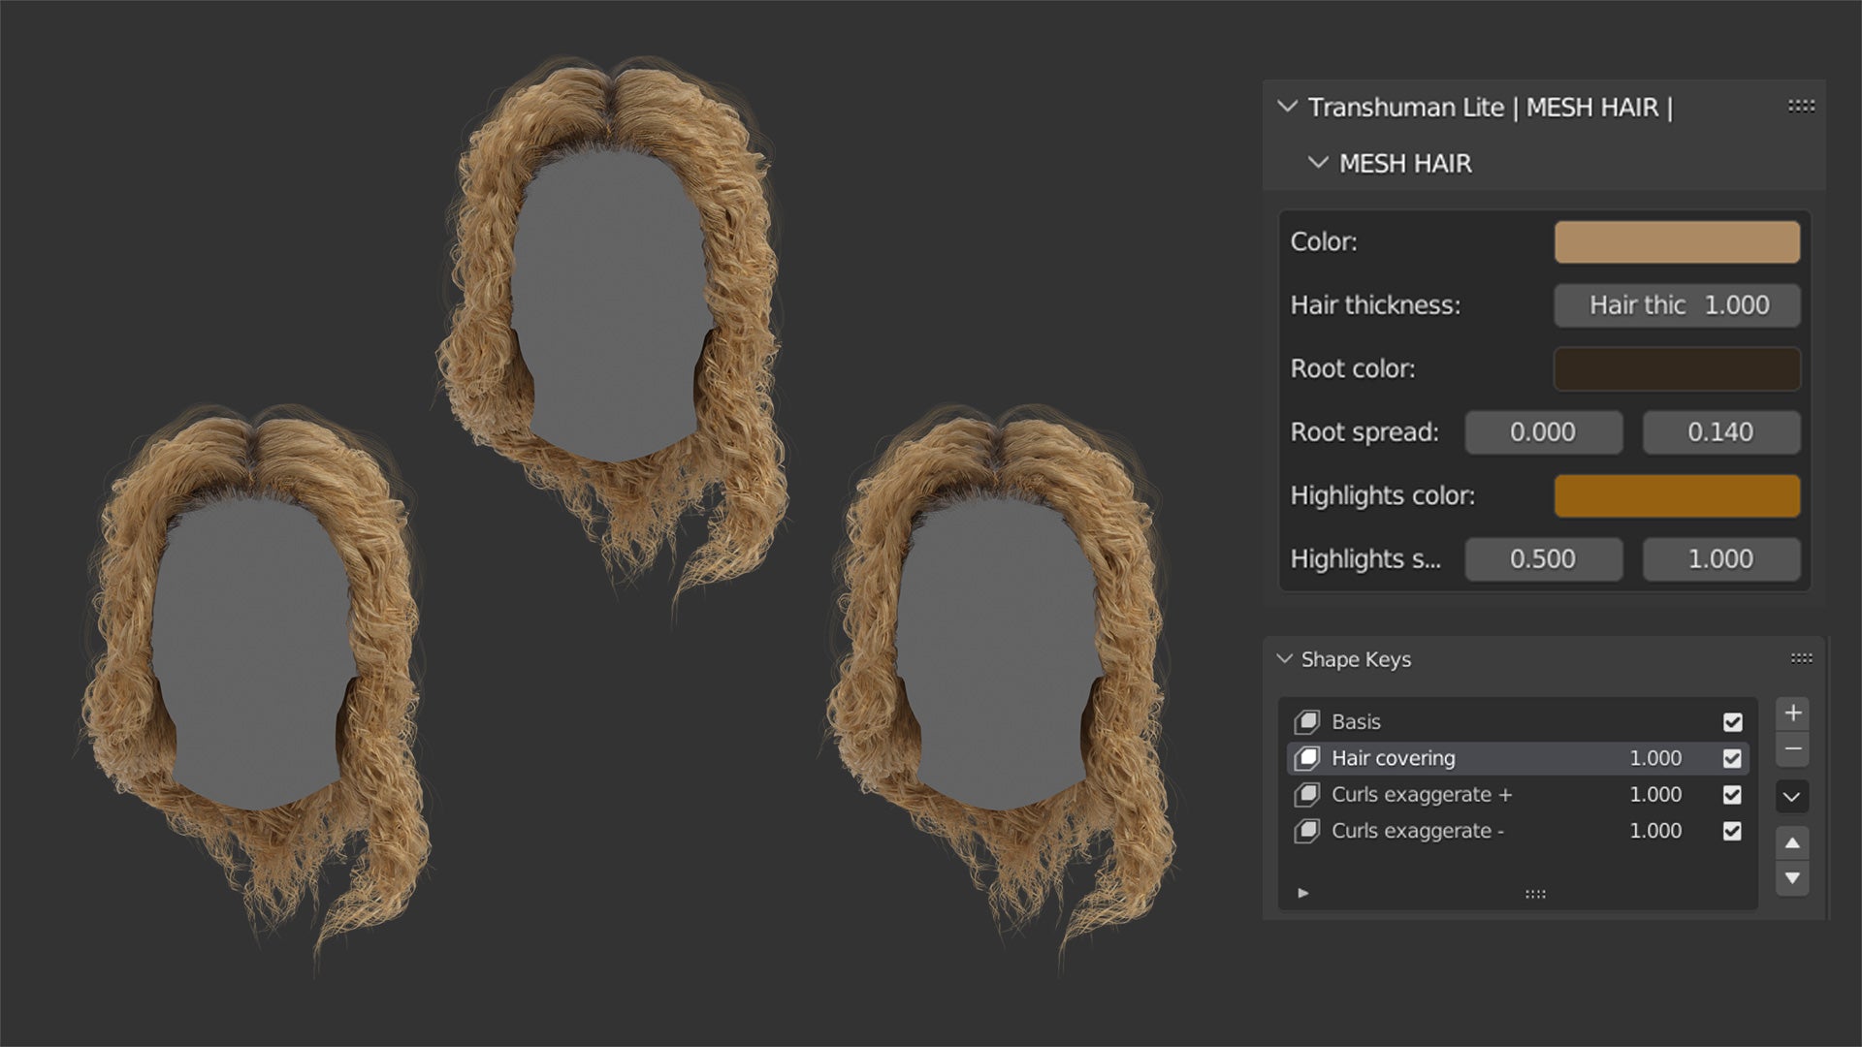Collapse the MESH HAIR subpanel
The height and width of the screenshot is (1047, 1862).
(1317, 163)
